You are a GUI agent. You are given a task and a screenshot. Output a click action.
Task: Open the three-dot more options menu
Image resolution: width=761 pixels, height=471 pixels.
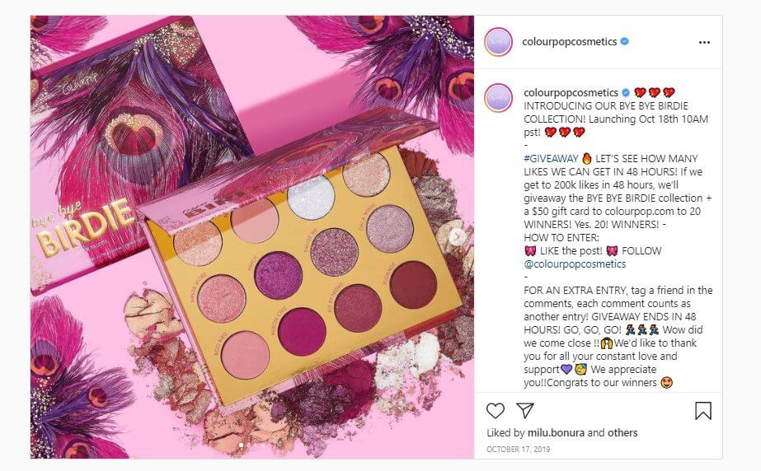click(x=704, y=42)
